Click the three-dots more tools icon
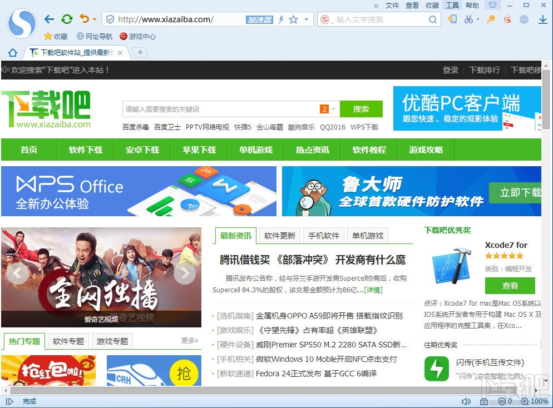Screen dimensions: 553x408 524,19
